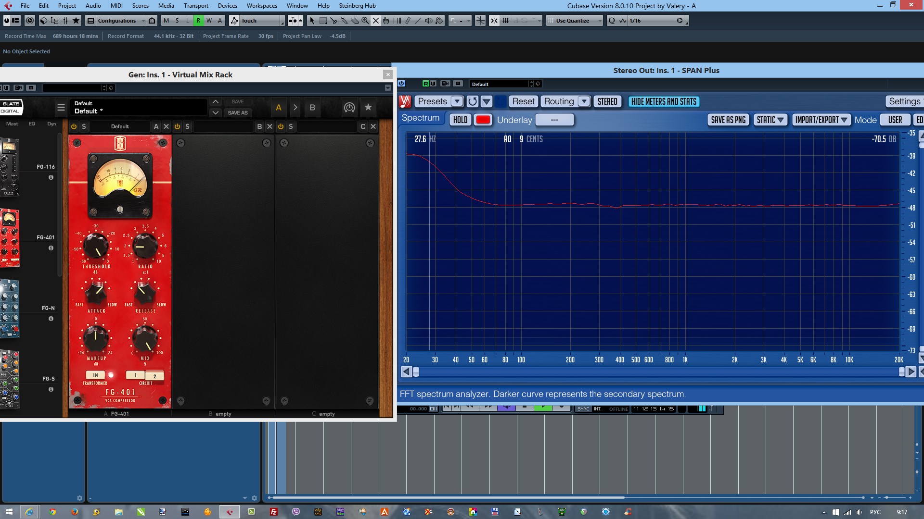The height and width of the screenshot is (519, 924).
Task: Click the red spectrum color swatch
Action: point(483,120)
